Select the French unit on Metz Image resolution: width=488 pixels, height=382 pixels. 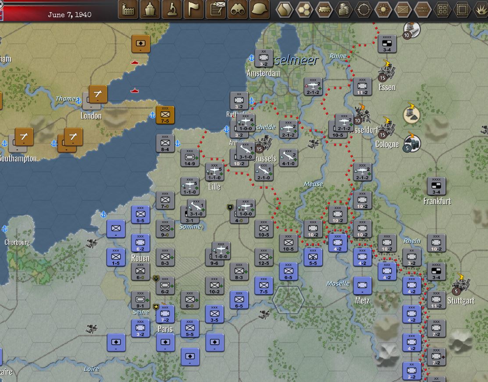(x=362, y=286)
